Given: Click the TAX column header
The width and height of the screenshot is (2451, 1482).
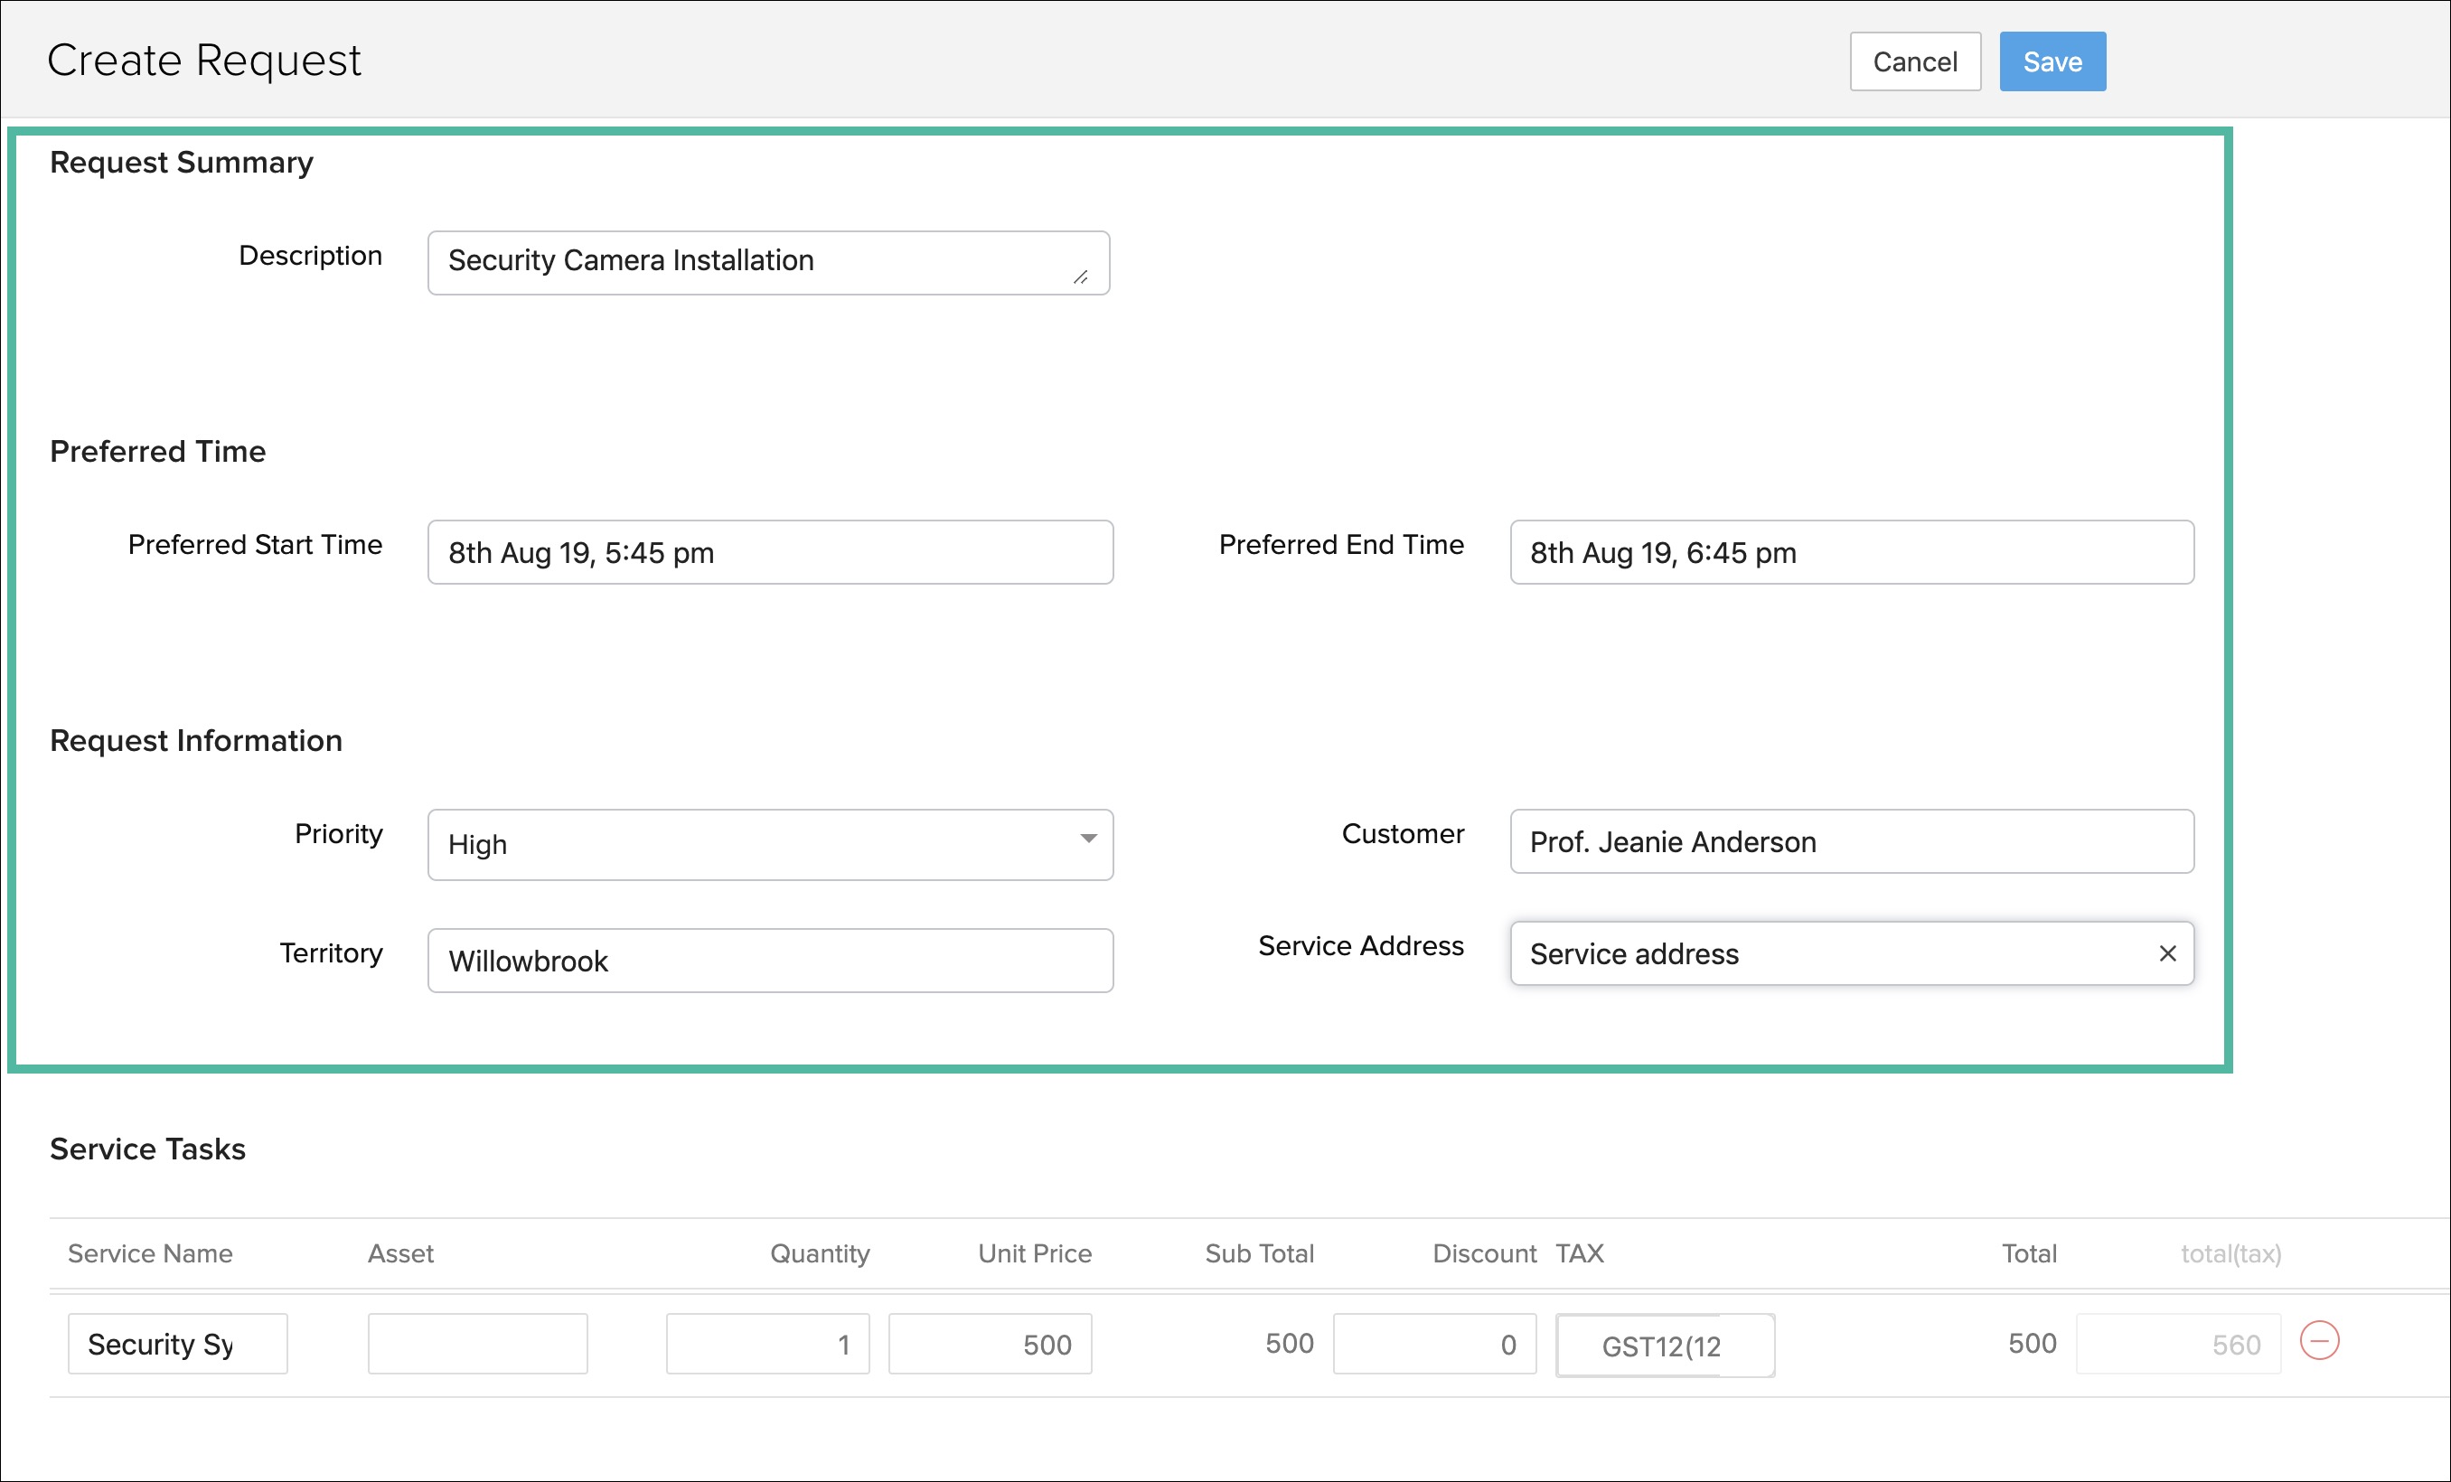Looking at the screenshot, I should click(x=1579, y=1253).
